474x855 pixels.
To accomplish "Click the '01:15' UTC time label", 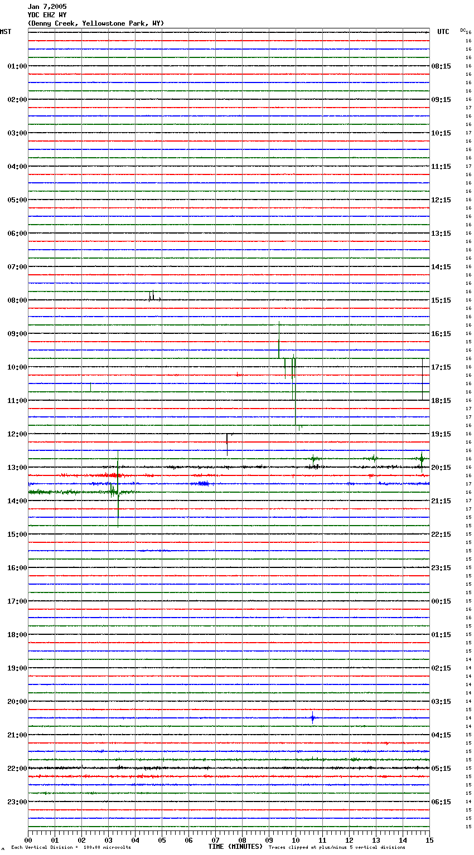I will pos(441,635).
